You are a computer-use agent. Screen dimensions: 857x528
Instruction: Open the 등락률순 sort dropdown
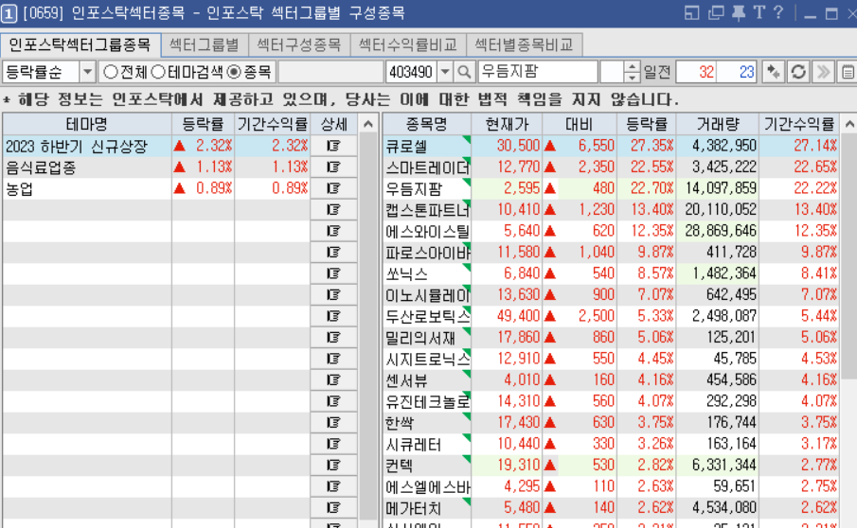(87, 72)
